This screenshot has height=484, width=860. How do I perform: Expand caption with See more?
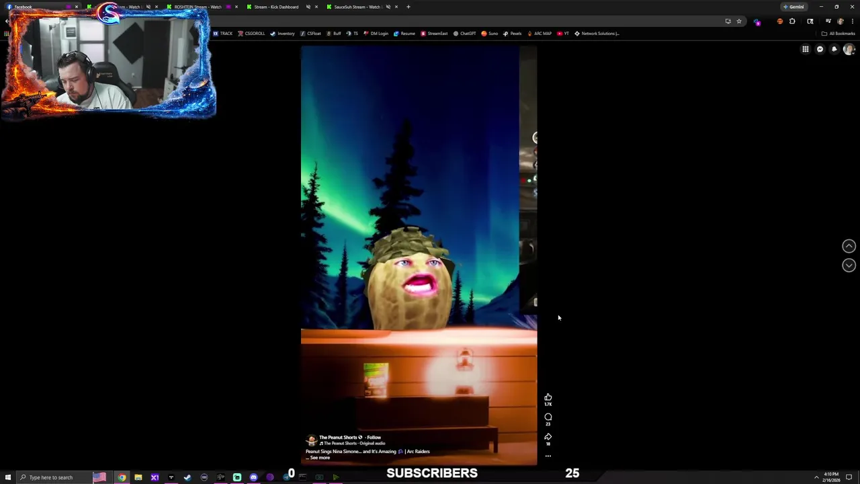click(x=320, y=458)
